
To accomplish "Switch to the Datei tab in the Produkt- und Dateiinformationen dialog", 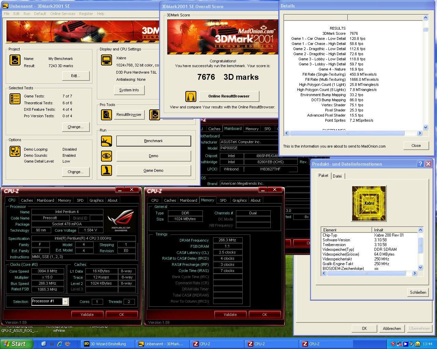I will [337, 176].
